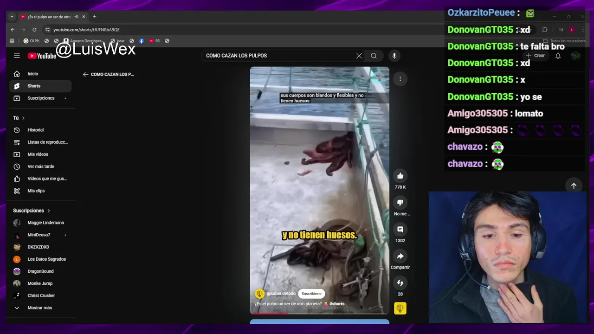Open Listas de reproducción

(41, 142)
